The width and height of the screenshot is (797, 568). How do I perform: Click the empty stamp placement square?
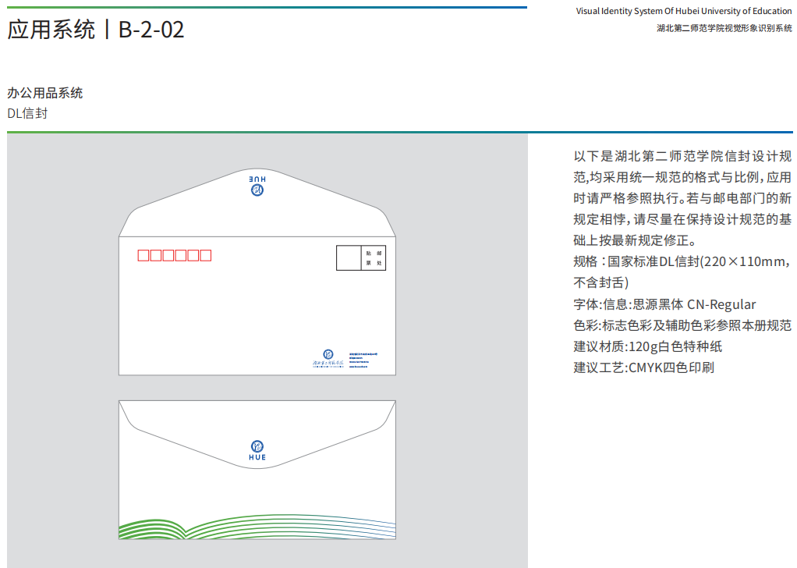point(349,258)
